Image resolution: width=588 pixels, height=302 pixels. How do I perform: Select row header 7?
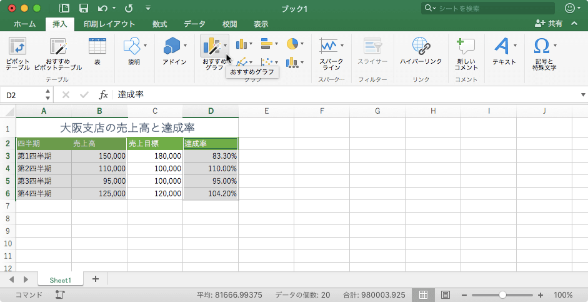click(7, 206)
